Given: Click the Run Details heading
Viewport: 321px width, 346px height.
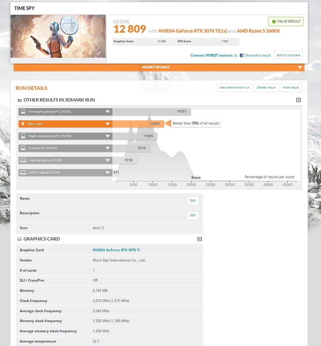Looking at the screenshot, I should (x=31, y=88).
